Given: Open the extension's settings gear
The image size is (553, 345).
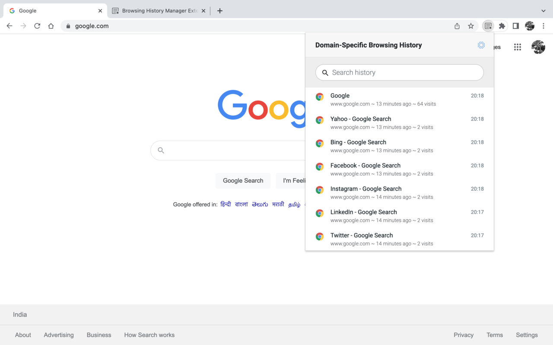Looking at the screenshot, I should (481, 45).
